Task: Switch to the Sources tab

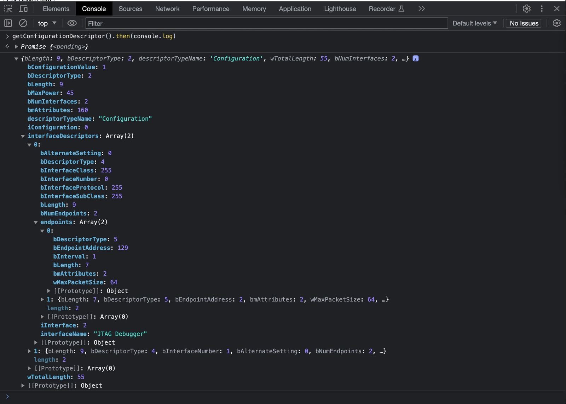Action: tap(130, 9)
